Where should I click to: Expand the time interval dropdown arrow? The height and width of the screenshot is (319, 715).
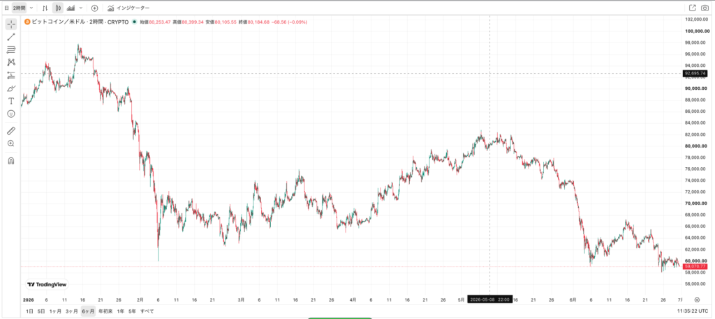[x=31, y=8]
